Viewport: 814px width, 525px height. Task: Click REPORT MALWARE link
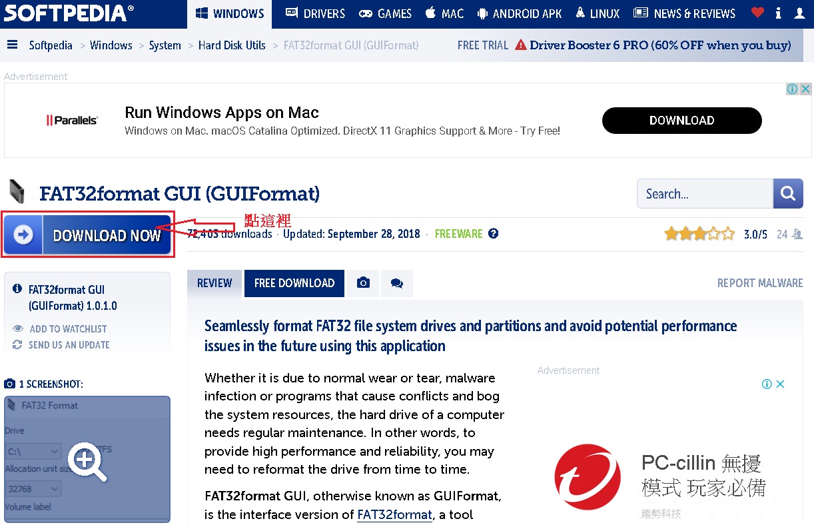[760, 283]
